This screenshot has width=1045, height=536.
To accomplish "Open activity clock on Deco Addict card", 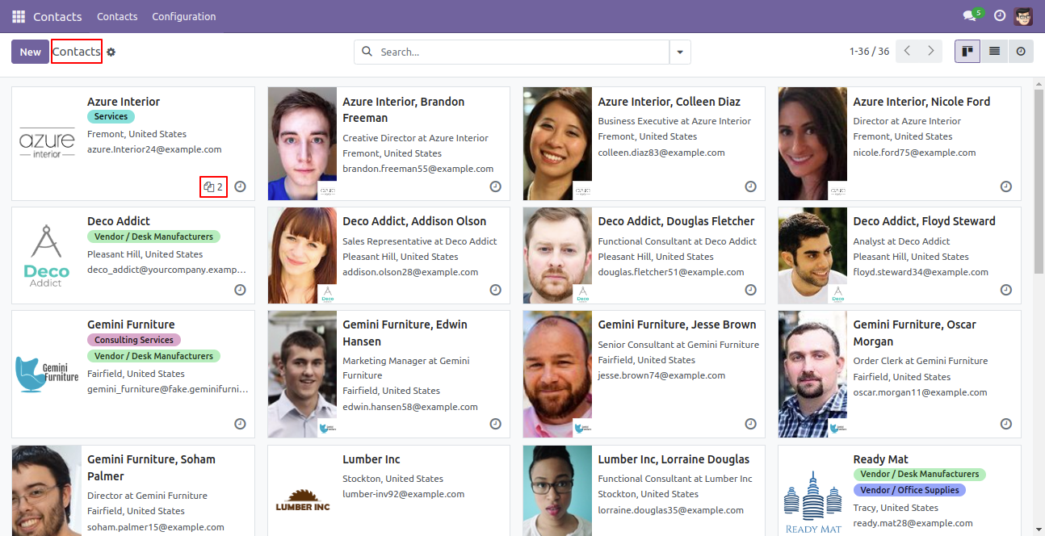I will pos(240,290).
